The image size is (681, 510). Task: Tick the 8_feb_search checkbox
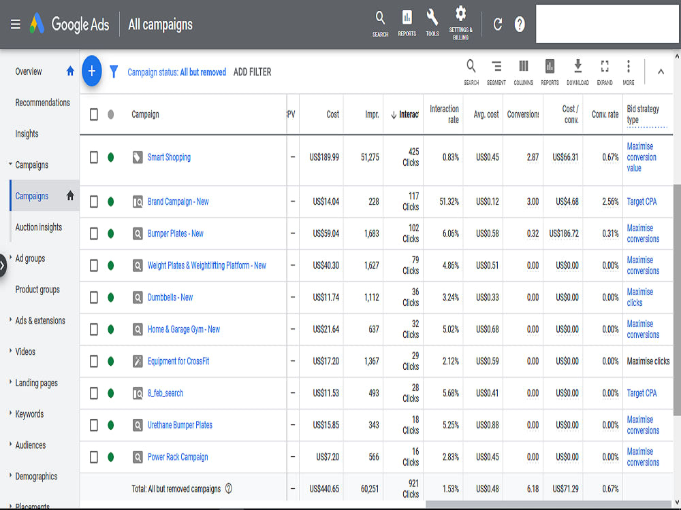coord(94,393)
